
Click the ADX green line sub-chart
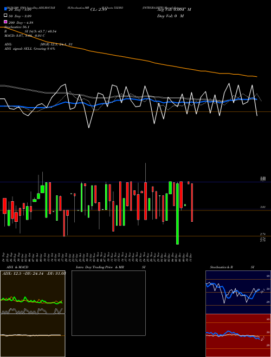pos(33,292)
